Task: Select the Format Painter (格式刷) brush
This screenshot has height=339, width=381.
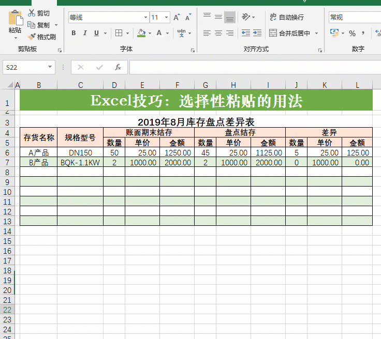Action: pos(31,37)
